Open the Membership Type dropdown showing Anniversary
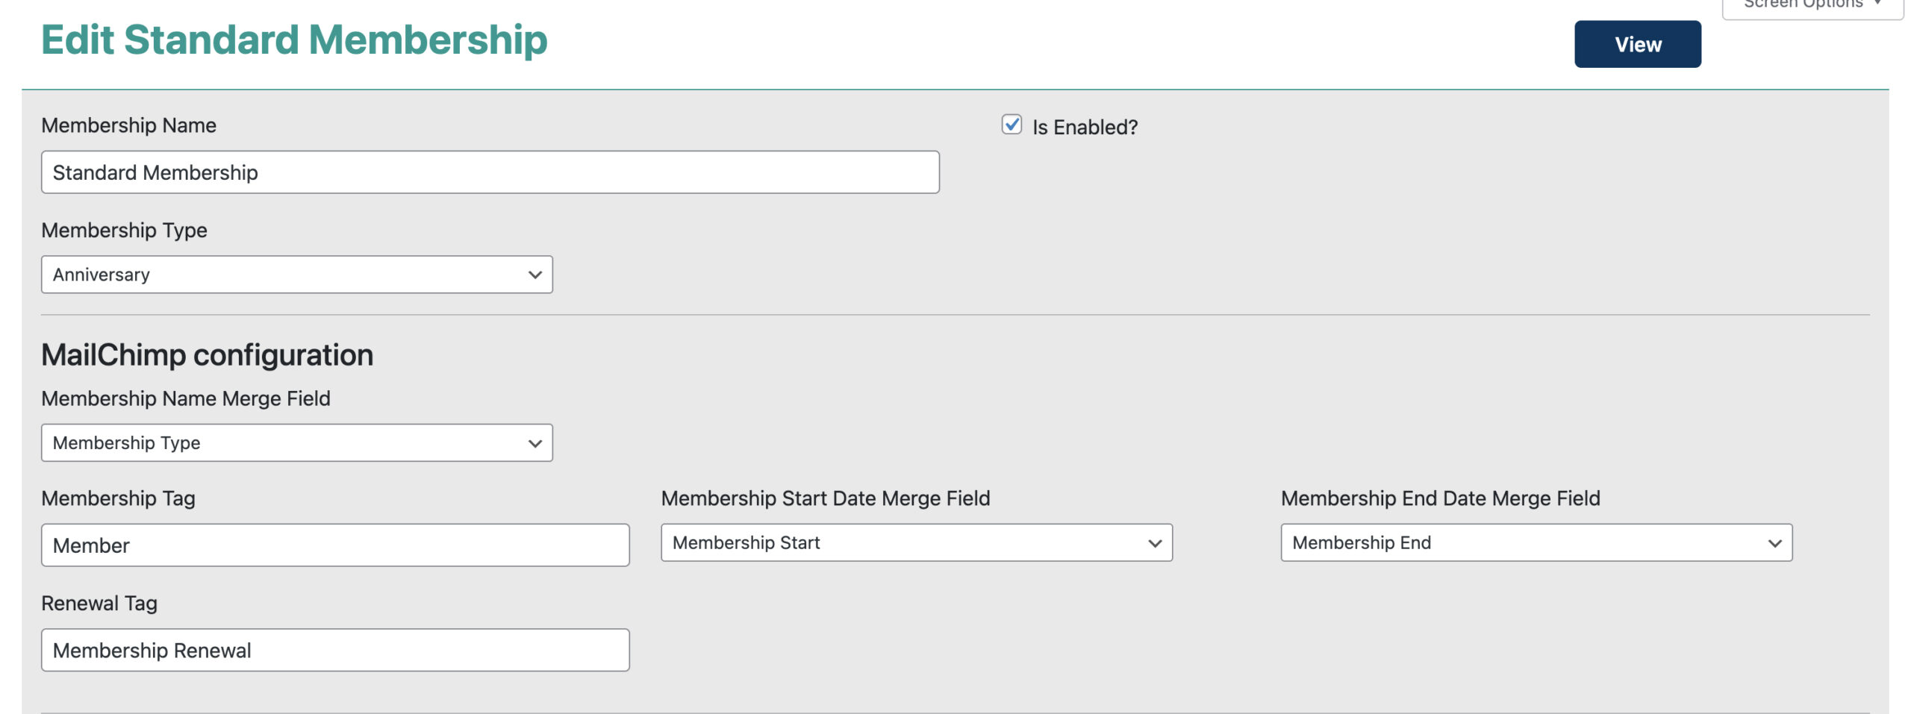 296,275
